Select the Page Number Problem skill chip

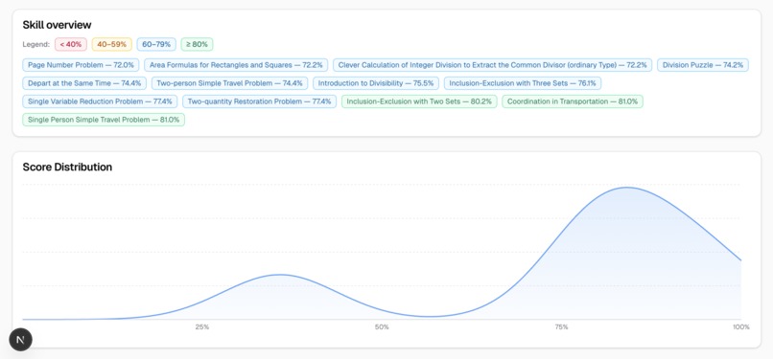click(x=81, y=65)
